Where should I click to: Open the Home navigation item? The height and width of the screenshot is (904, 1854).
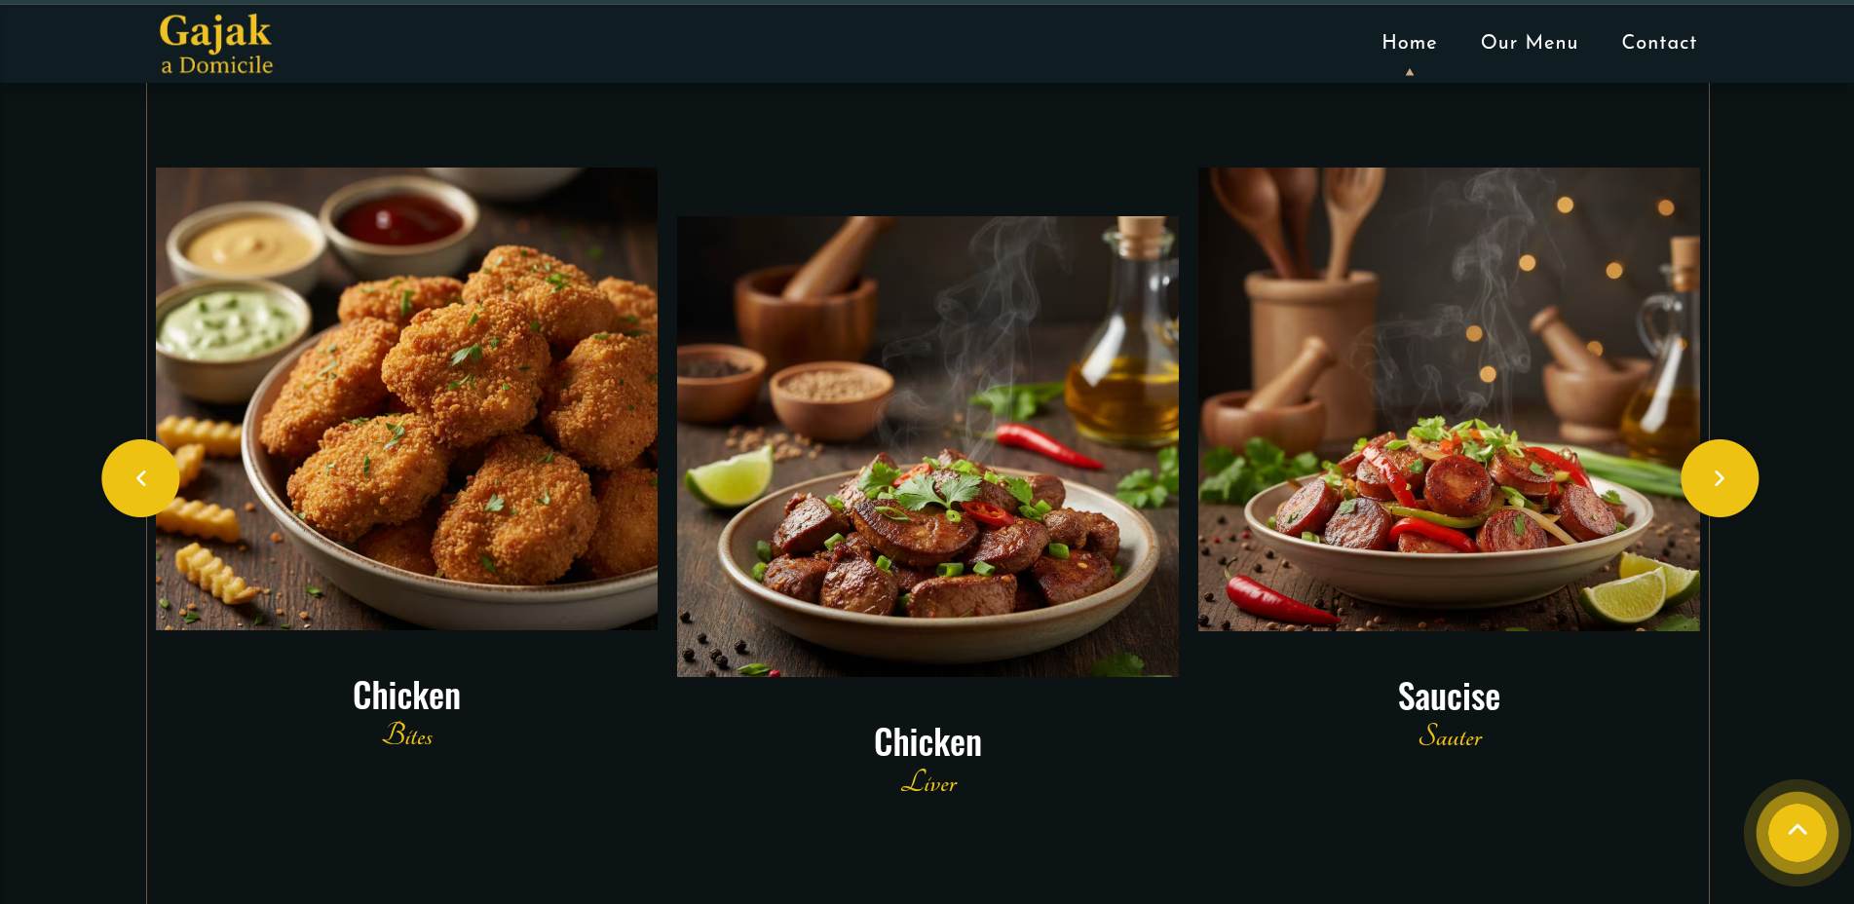(1409, 42)
